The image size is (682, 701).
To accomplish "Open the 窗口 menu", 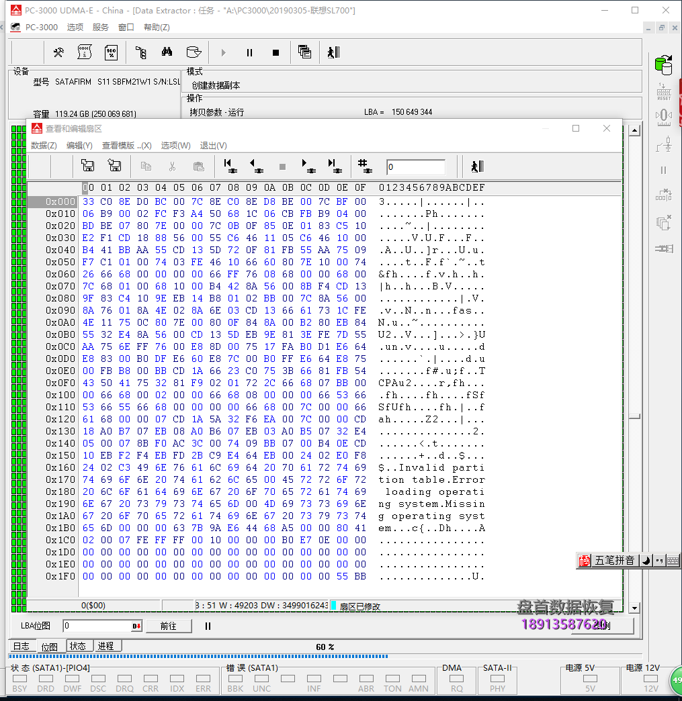I will (126, 28).
